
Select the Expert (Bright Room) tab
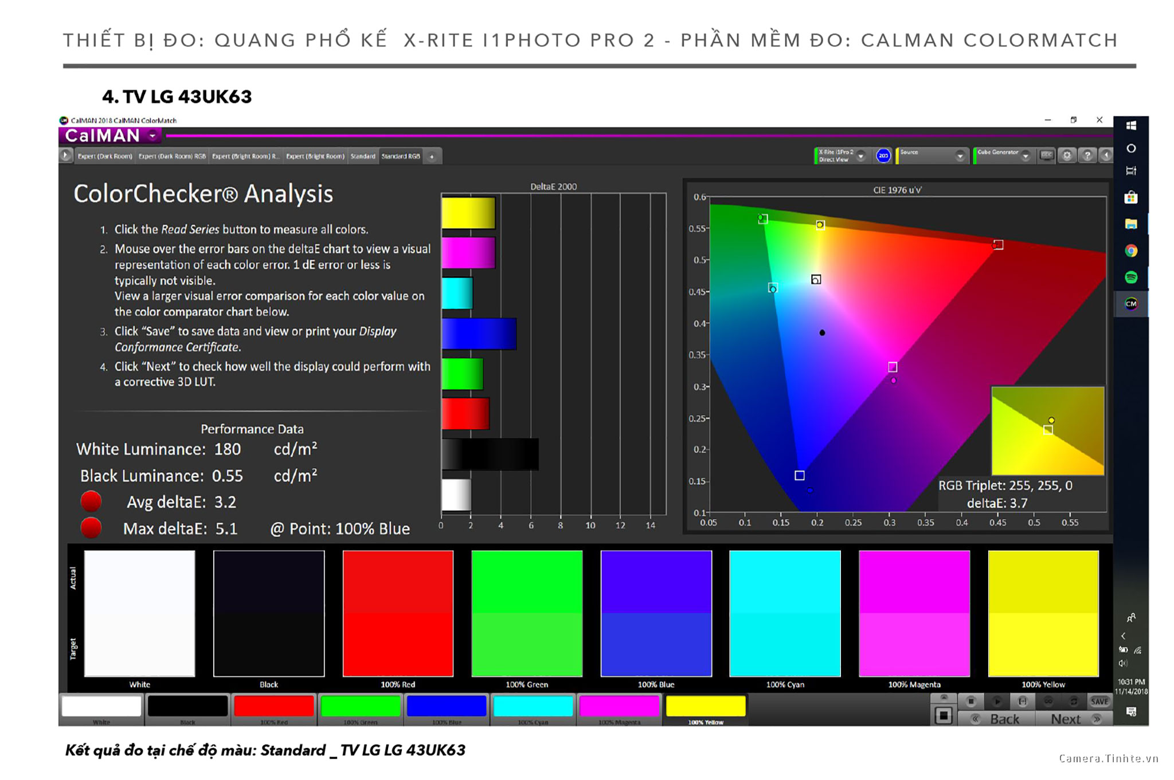point(315,156)
